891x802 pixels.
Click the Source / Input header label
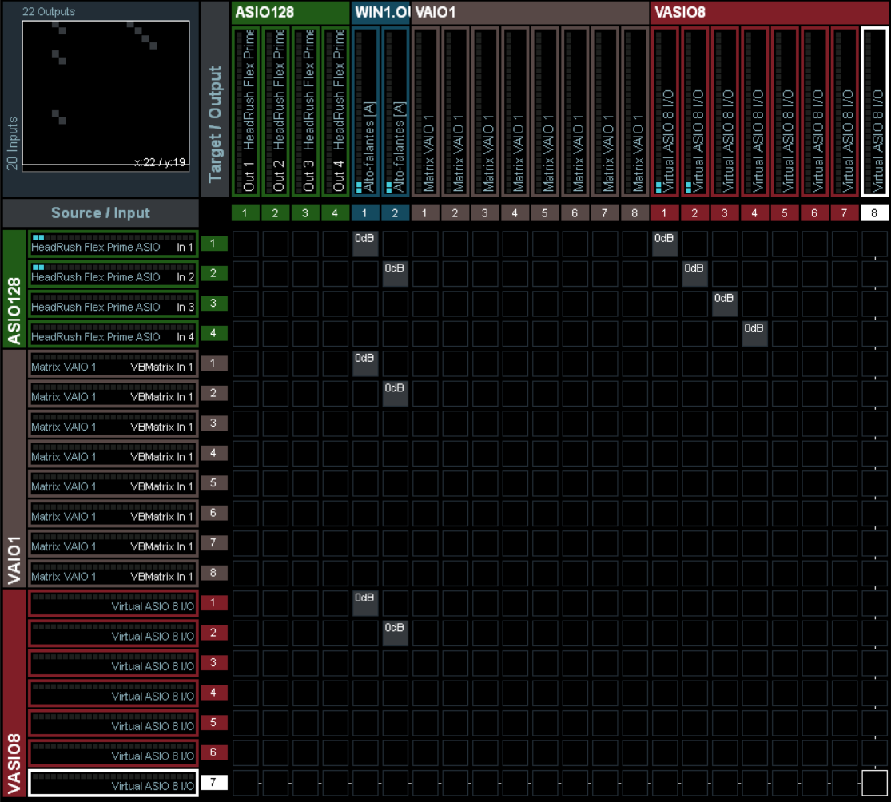click(x=101, y=213)
